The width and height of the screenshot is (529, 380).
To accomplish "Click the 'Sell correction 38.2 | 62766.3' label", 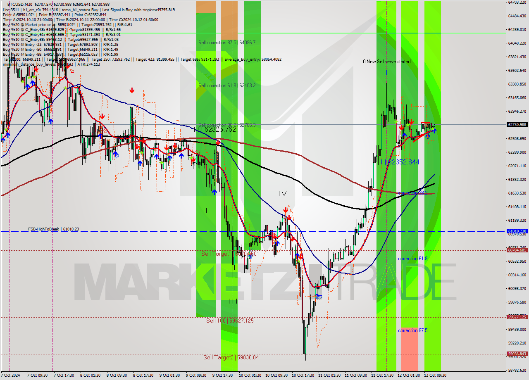I will (227, 125).
